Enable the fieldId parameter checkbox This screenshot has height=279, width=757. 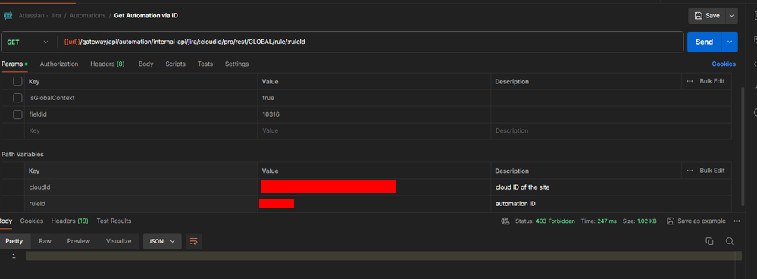click(17, 114)
